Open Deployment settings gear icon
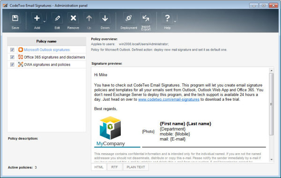This screenshot has height=178, width=281. coord(129,18)
